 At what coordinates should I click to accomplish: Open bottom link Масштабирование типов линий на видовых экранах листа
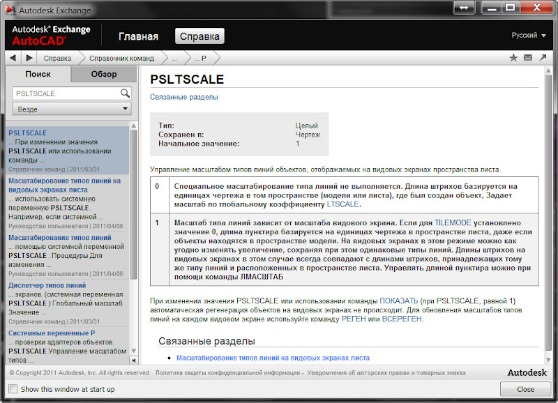pos(273,358)
